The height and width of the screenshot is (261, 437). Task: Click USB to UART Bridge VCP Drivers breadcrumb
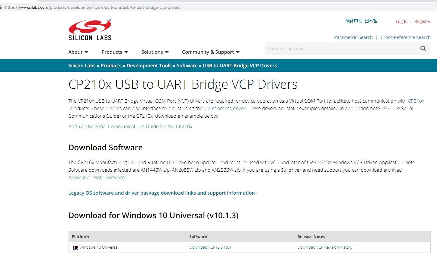click(240, 65)
